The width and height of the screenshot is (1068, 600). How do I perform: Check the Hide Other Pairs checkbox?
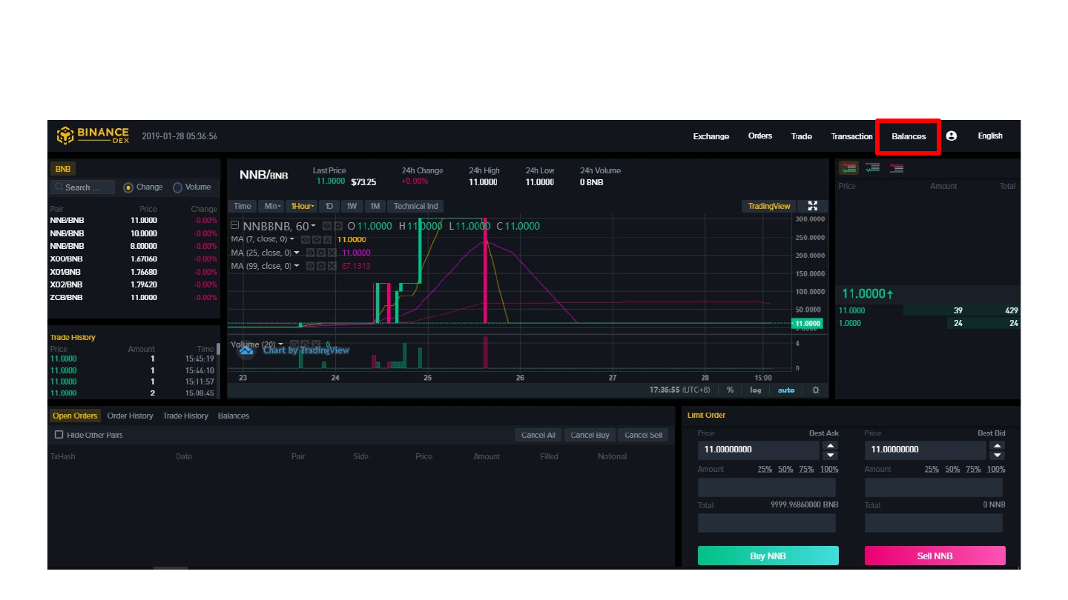coord(59,435)
